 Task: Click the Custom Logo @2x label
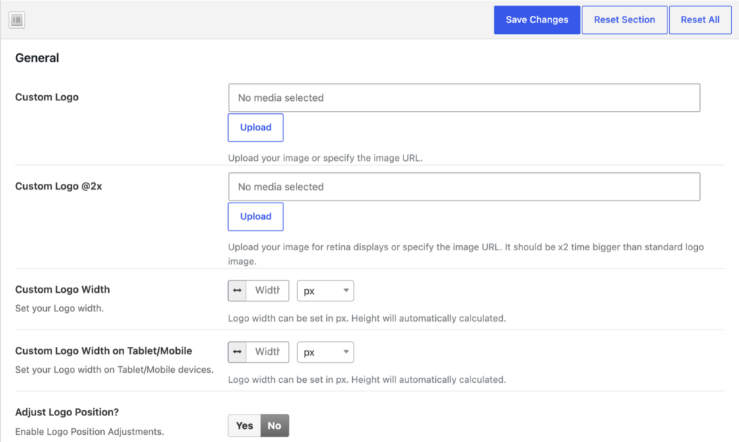coord(58,186)
